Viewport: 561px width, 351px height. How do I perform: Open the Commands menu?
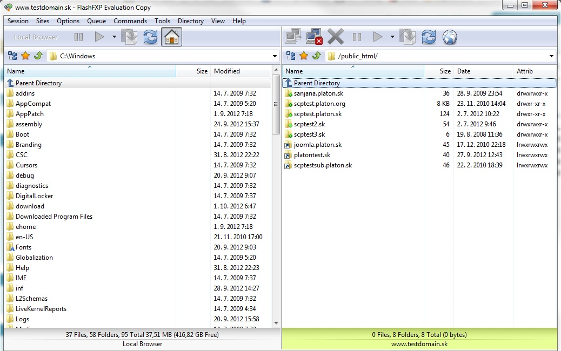tap(130, 21)
